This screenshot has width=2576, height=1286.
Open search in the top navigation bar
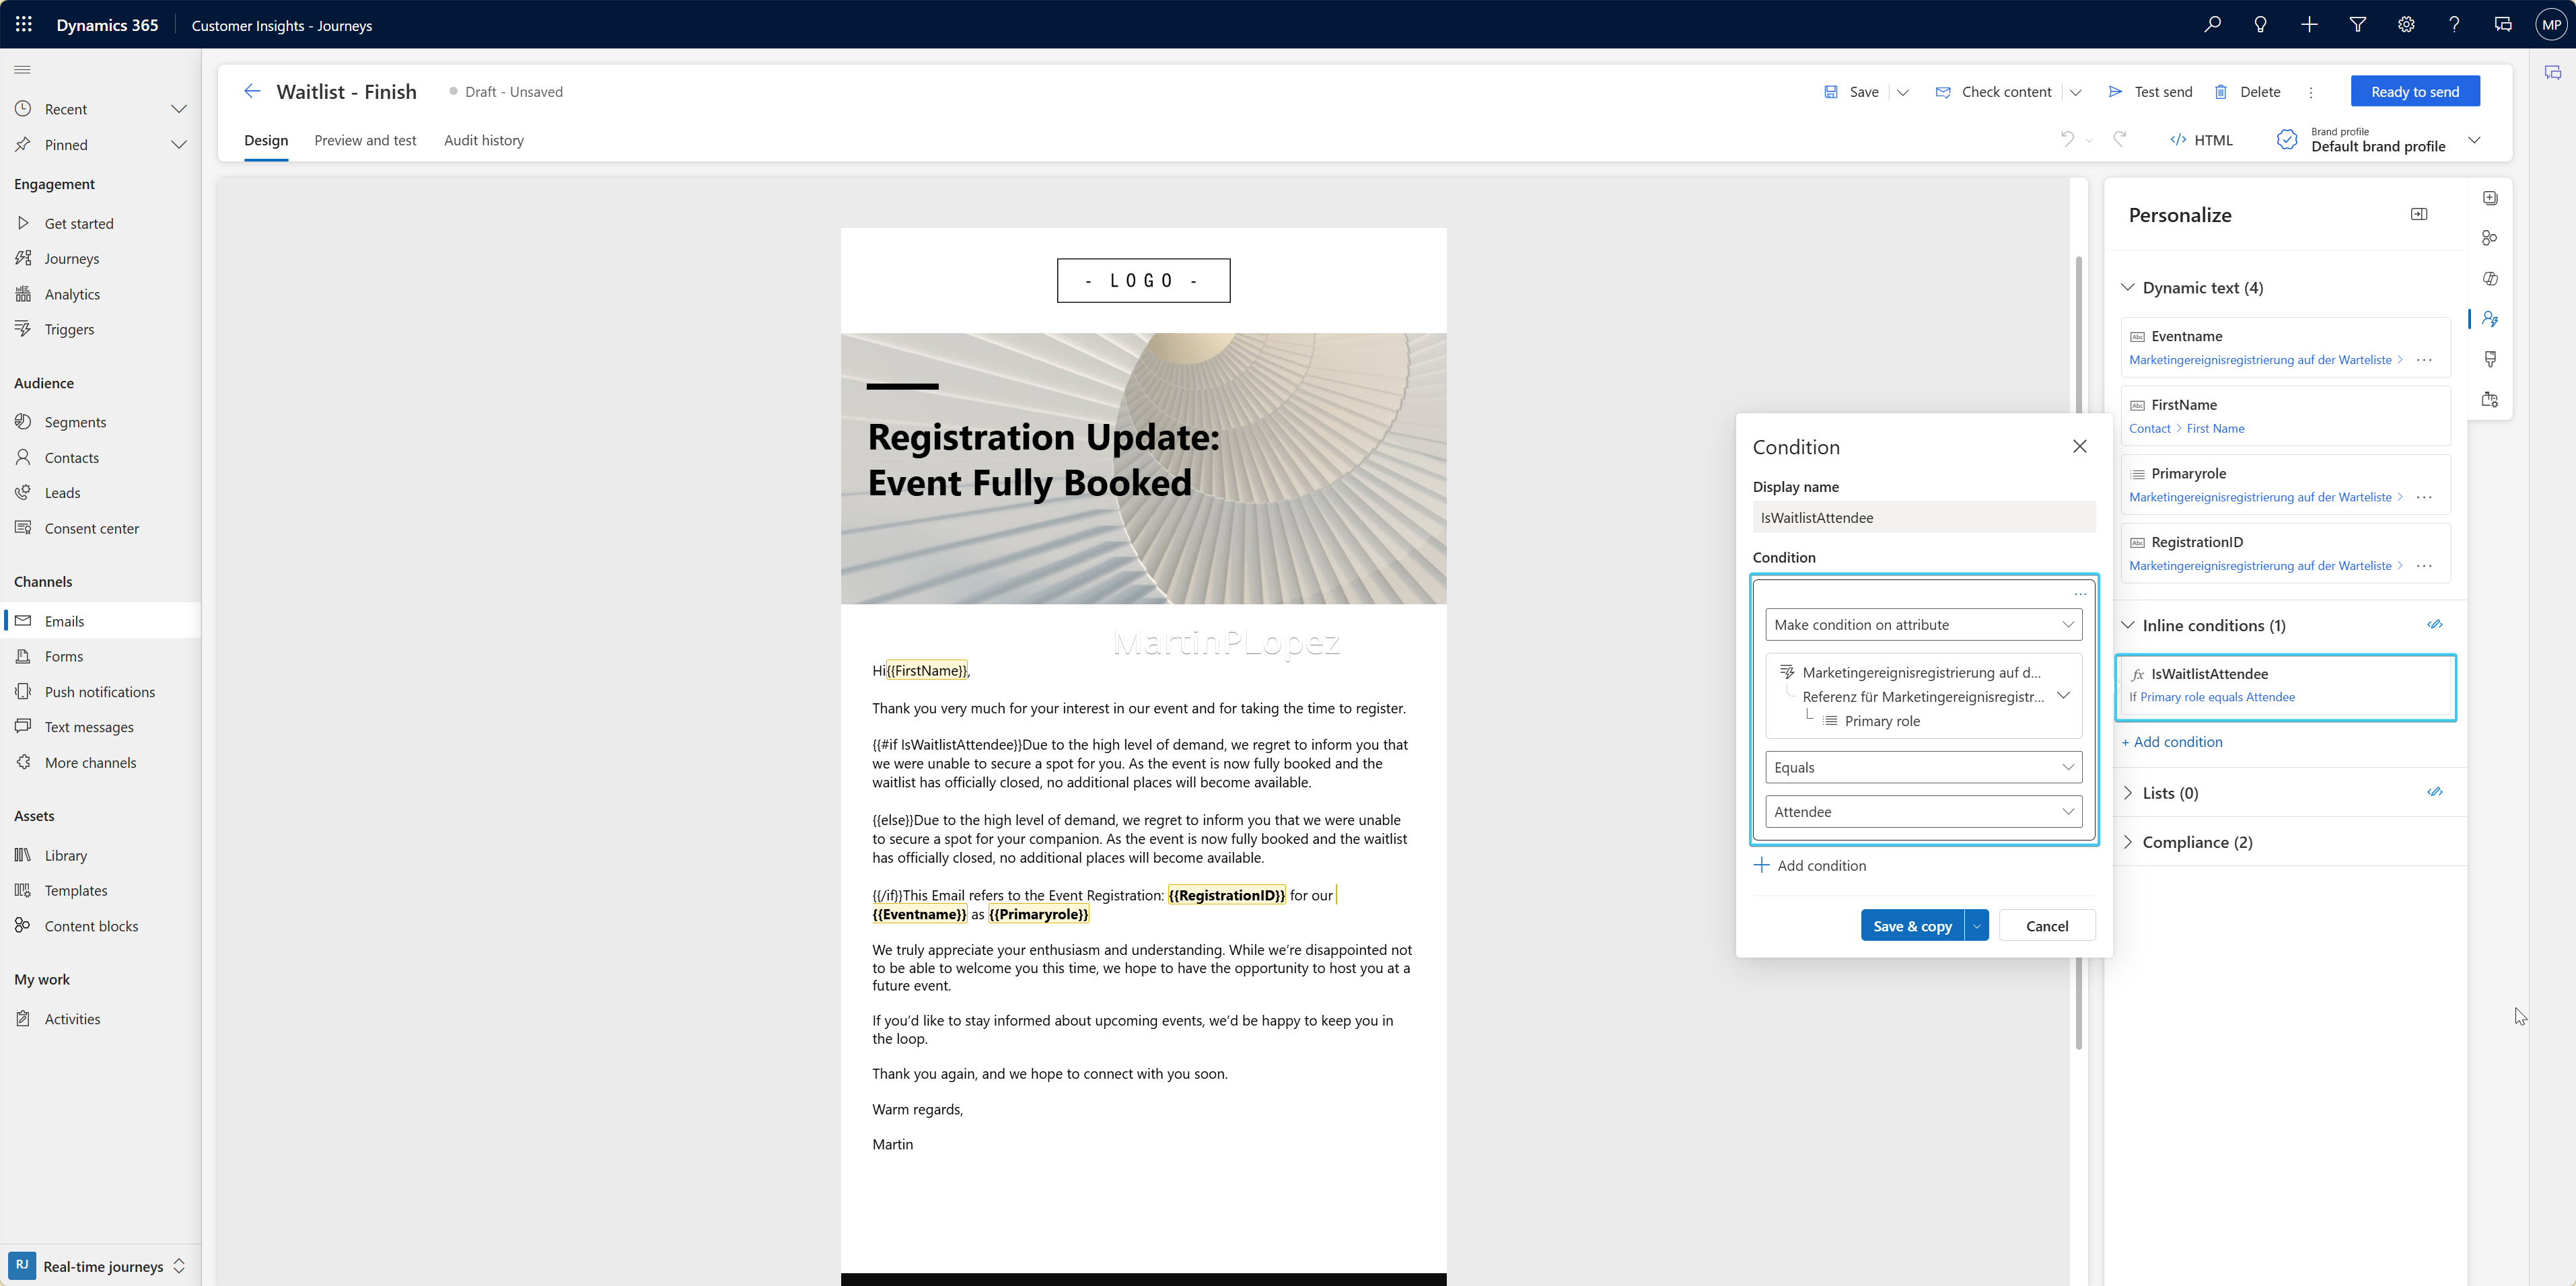tap(2212, 24)
